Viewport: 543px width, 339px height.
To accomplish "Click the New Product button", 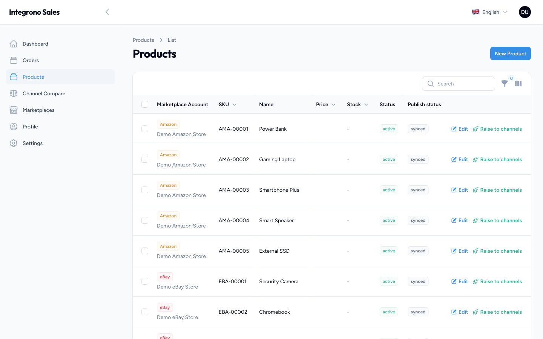I will 511,53.
